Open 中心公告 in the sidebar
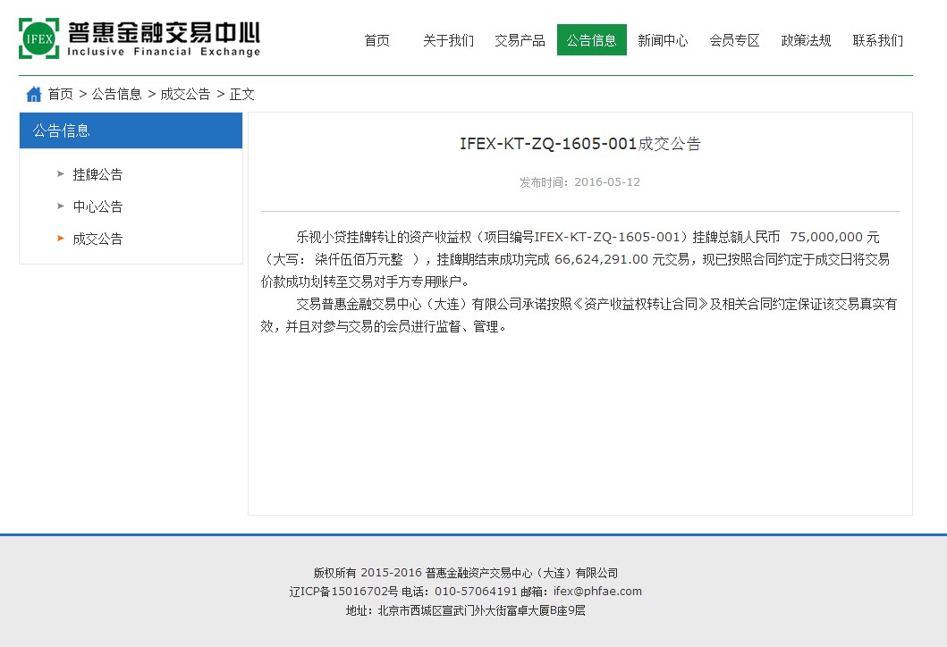Image resolution: width=947 pixels, height=647 pixels. tap(97, 206)
